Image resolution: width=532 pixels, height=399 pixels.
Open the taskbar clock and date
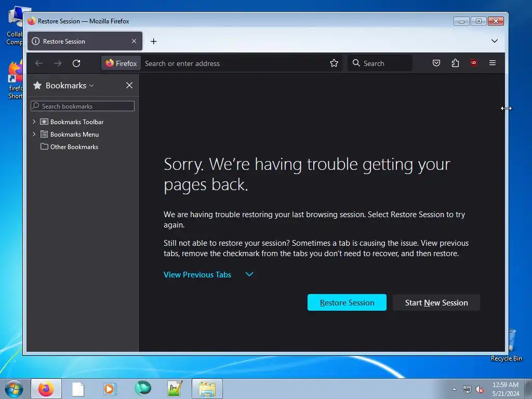[x=506, y=389]
